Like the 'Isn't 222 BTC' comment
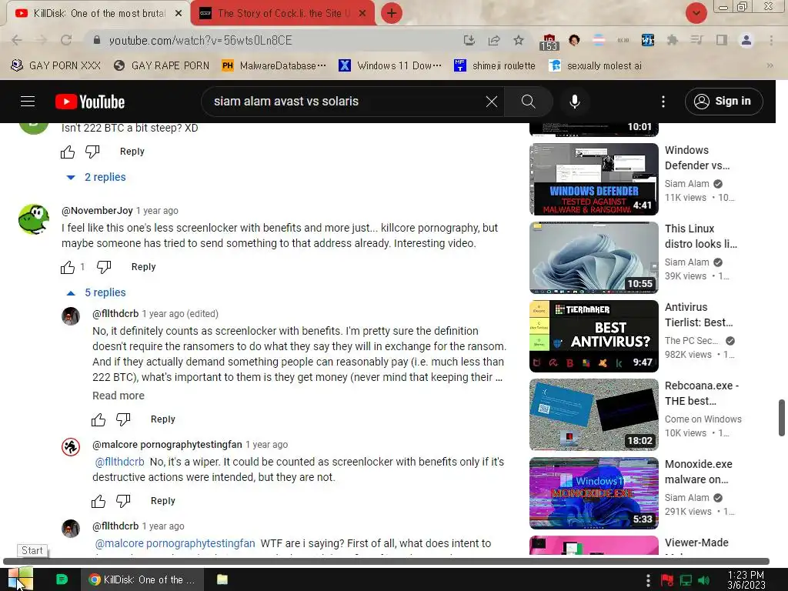This screenshot has height=591, width=788. point(68,152)
